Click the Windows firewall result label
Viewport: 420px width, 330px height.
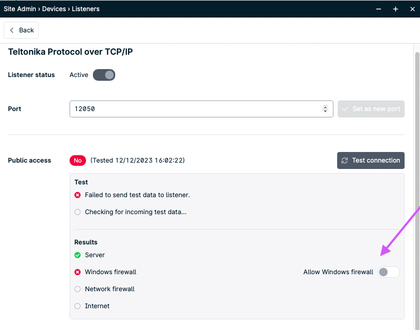pos(110,272)
